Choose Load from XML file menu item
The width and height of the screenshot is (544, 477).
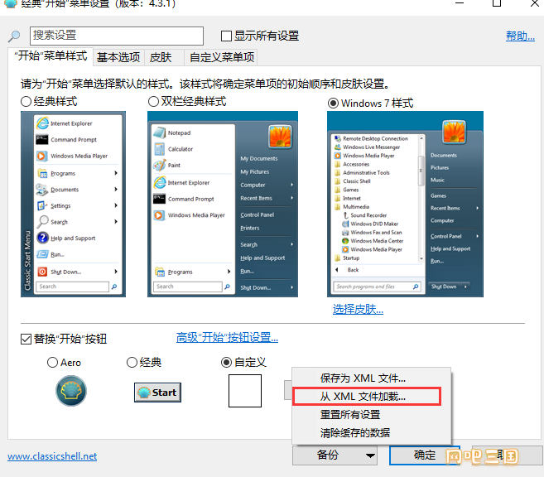click(367, 396)
